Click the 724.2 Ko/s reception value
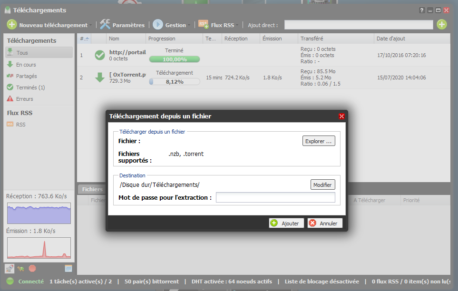The image size is (458, 291). (237, 78)
